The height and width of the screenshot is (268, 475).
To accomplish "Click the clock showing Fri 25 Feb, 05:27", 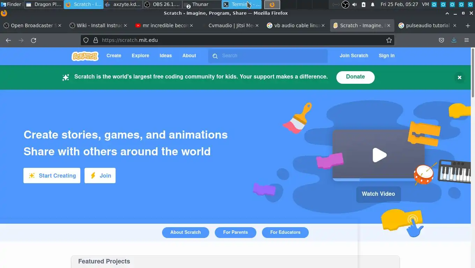I will click(x=400, y=5).
